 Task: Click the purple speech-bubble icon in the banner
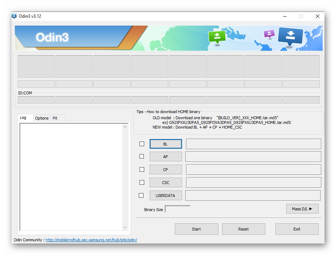pyautogui.click(x=269, y=34)
